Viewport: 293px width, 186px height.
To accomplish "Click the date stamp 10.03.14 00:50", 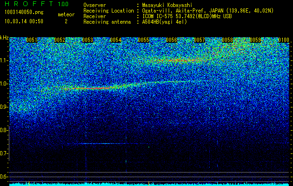I will 24,21.
